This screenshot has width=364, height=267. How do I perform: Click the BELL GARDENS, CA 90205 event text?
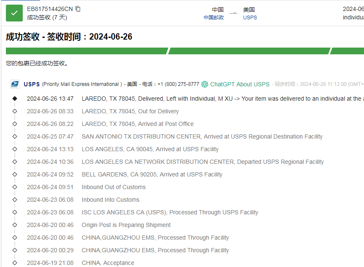click(152, 174)
